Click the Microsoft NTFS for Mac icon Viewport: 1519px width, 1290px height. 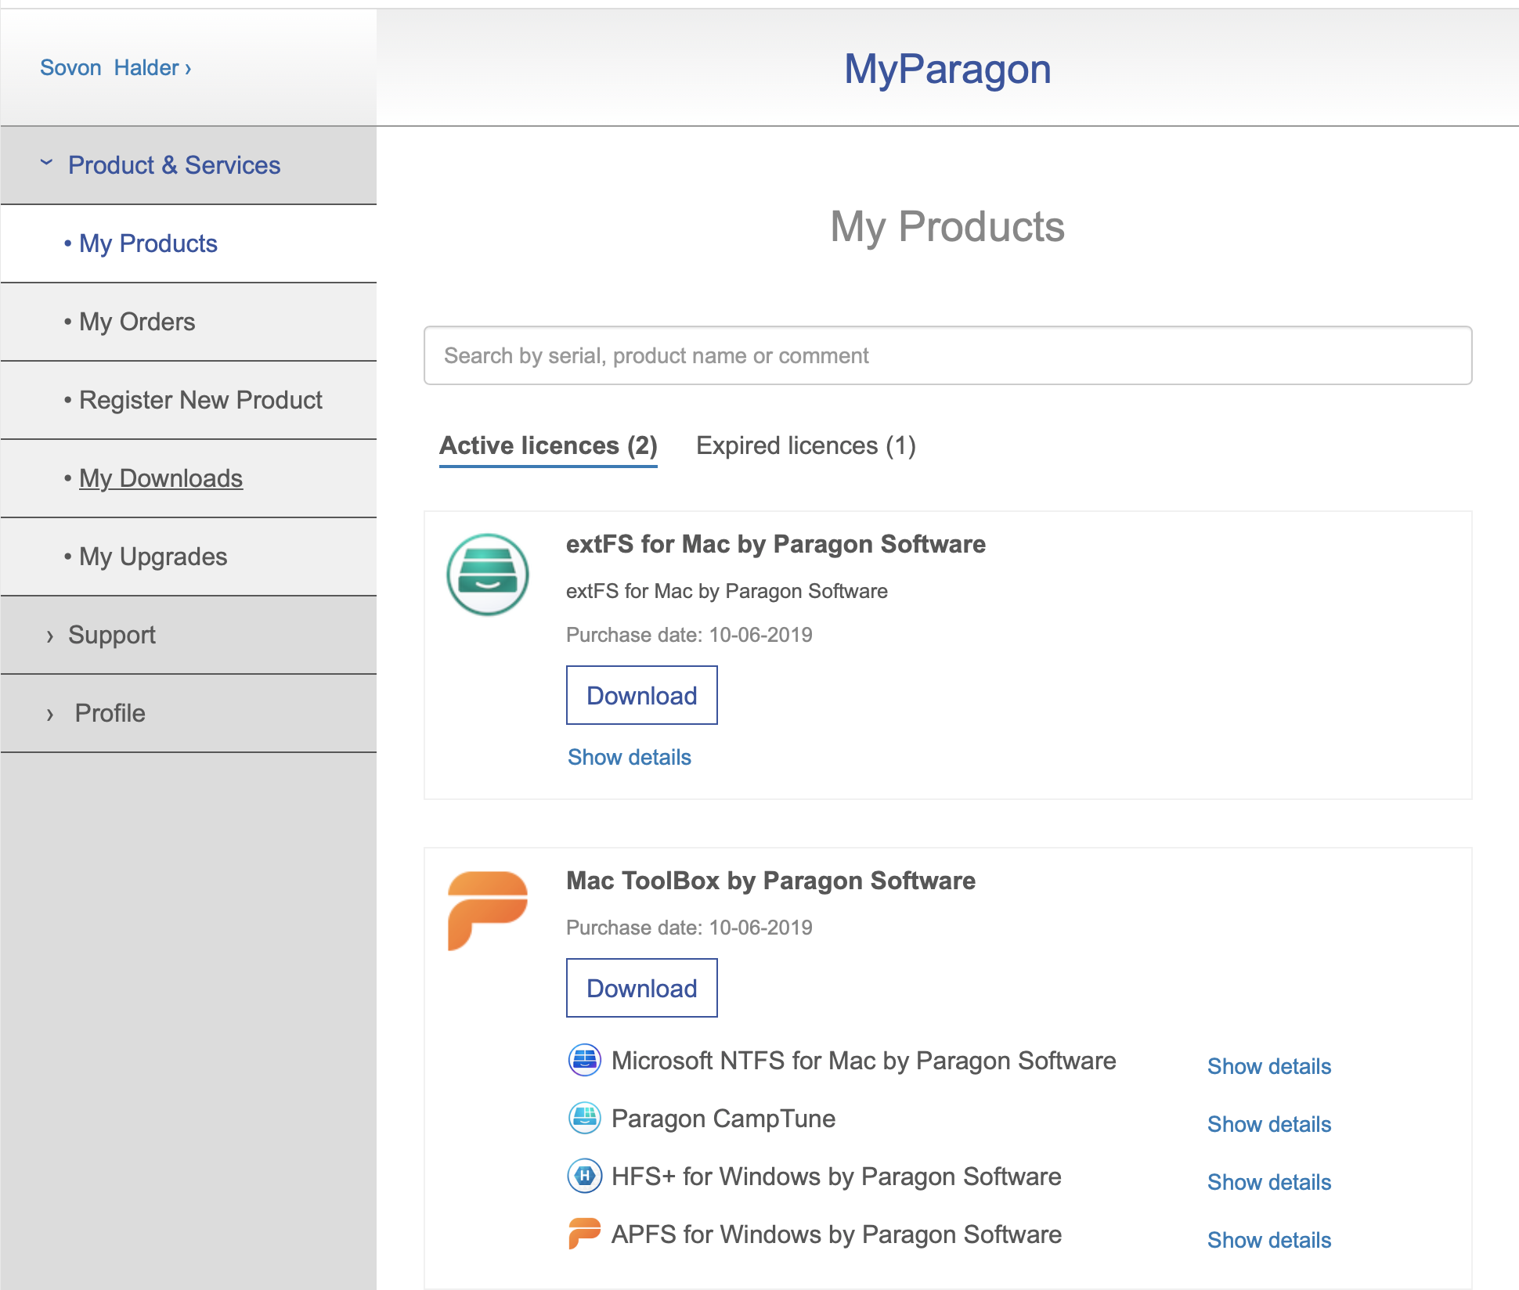pos(584,1061)
